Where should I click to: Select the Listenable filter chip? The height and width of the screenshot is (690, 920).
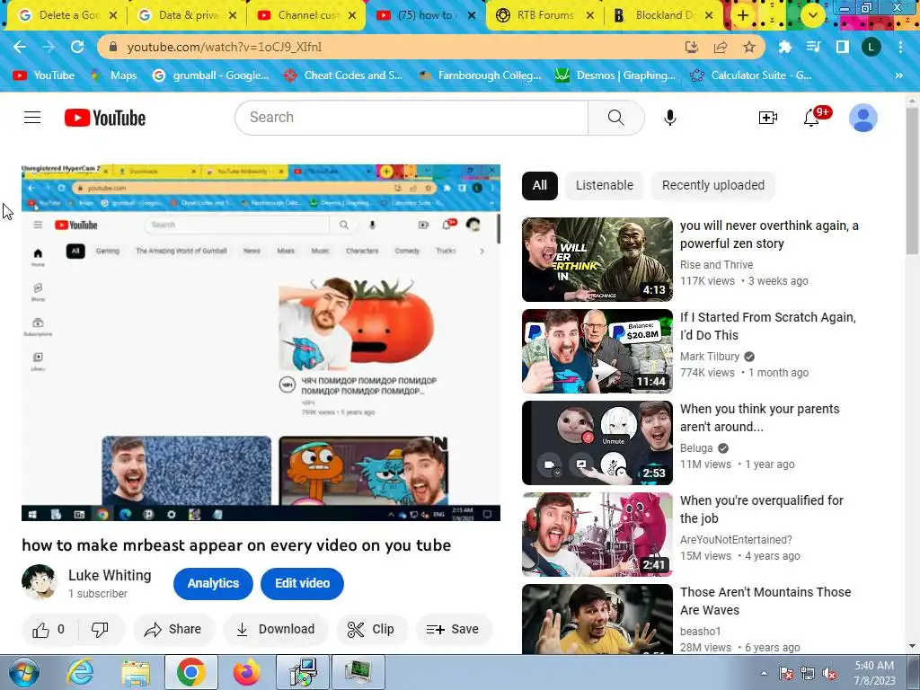(x=605, y=185)
